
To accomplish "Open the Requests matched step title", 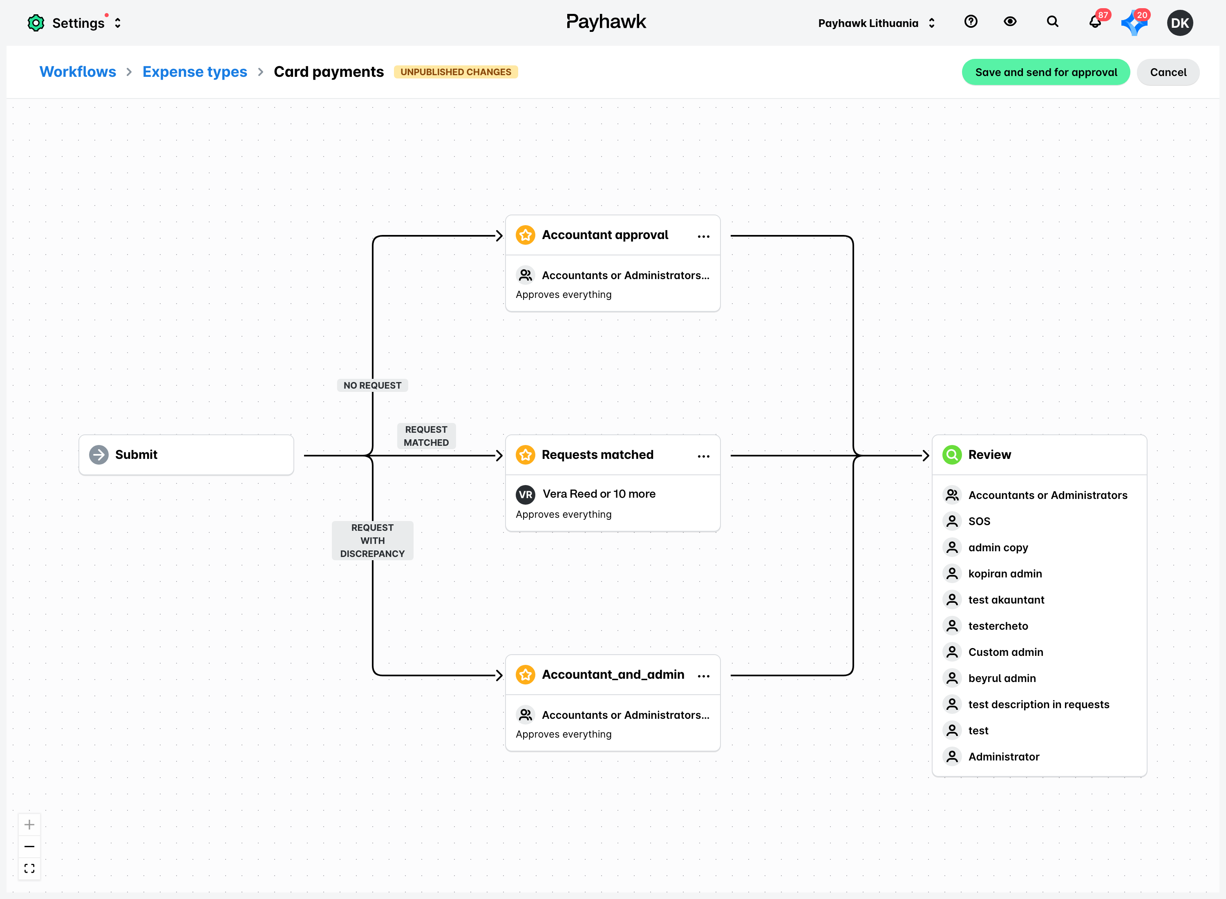I will [597, 455].
